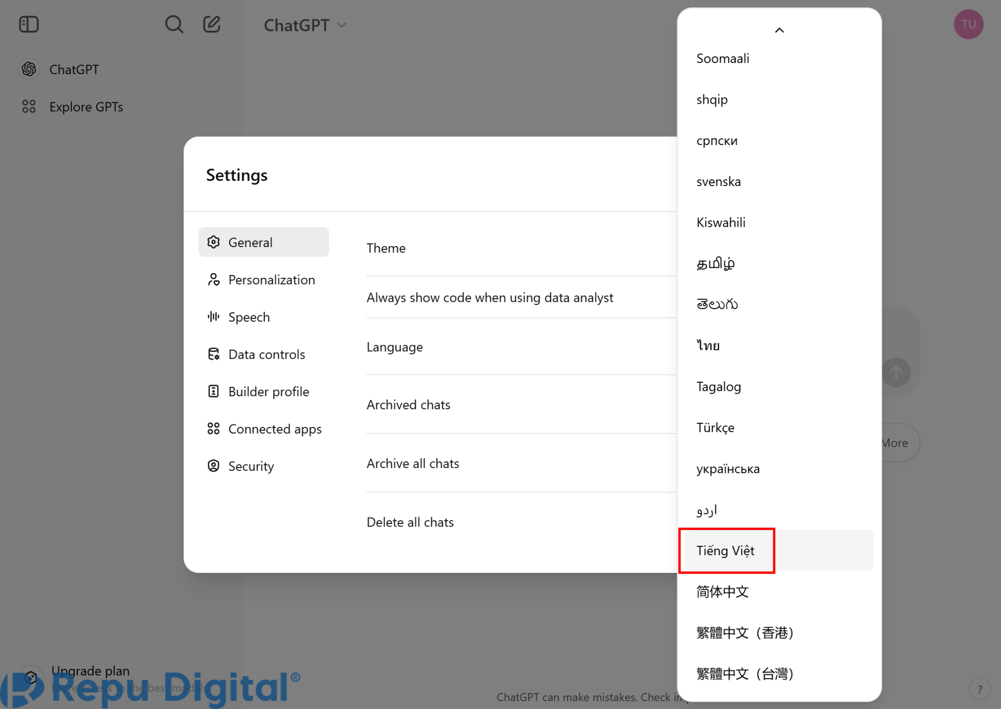This screenshot has width=1001, height=709.
Task: Click the Settings dialog title
Action: (237, 175)
